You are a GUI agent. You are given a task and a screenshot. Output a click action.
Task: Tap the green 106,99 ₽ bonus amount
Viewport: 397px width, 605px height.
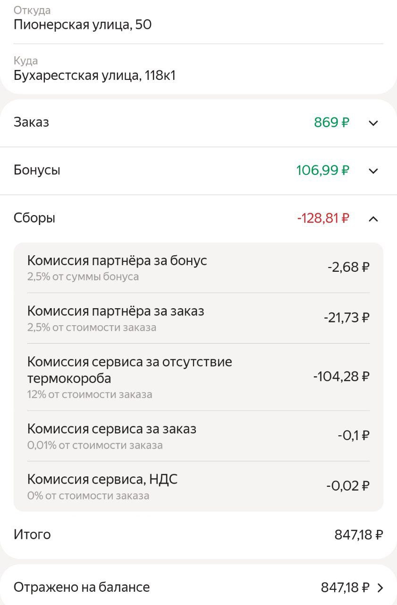tap(322, 170)
